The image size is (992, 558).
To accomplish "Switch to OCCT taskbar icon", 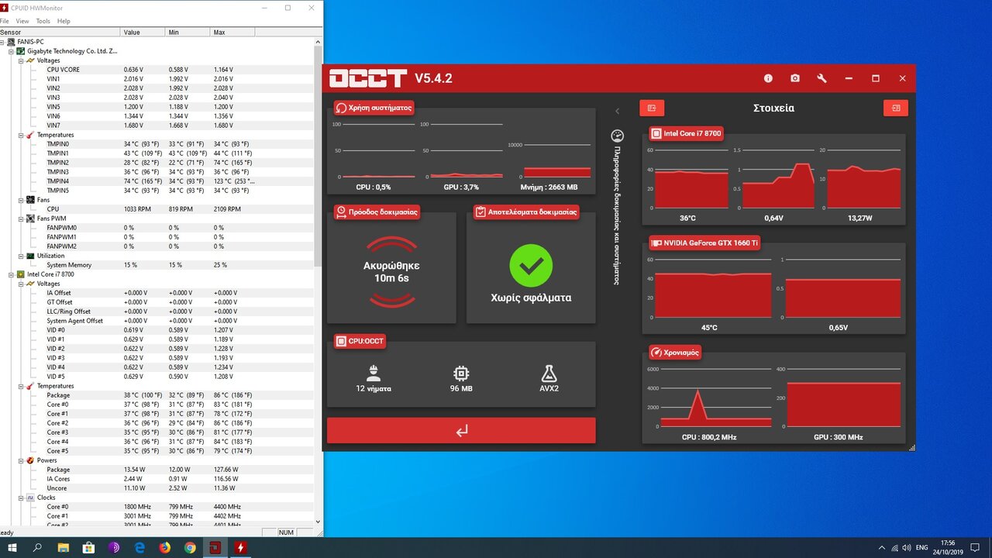I will click(x=215, y=547).
